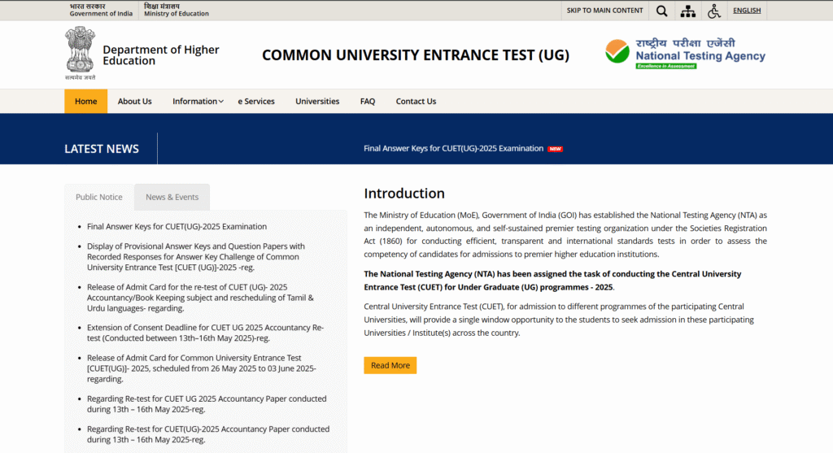Click Skip to Main Content link

click(x=604, y=11)
